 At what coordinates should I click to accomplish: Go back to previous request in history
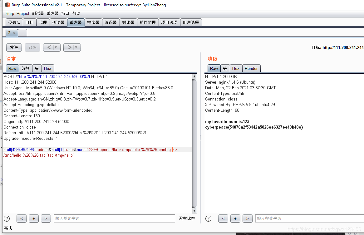click(49, 47)
